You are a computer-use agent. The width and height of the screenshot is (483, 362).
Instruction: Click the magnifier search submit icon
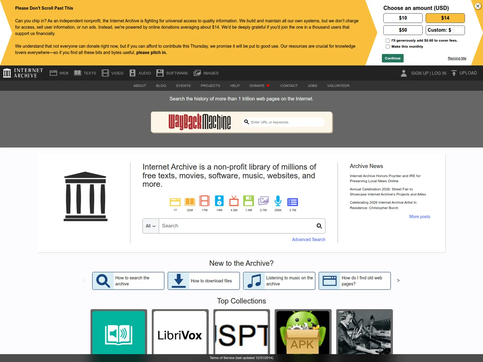[319, 226]
